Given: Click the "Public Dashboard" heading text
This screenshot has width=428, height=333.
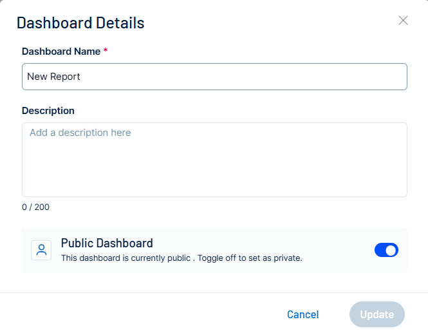Looking at the screenshot, I should click(107, 243).
